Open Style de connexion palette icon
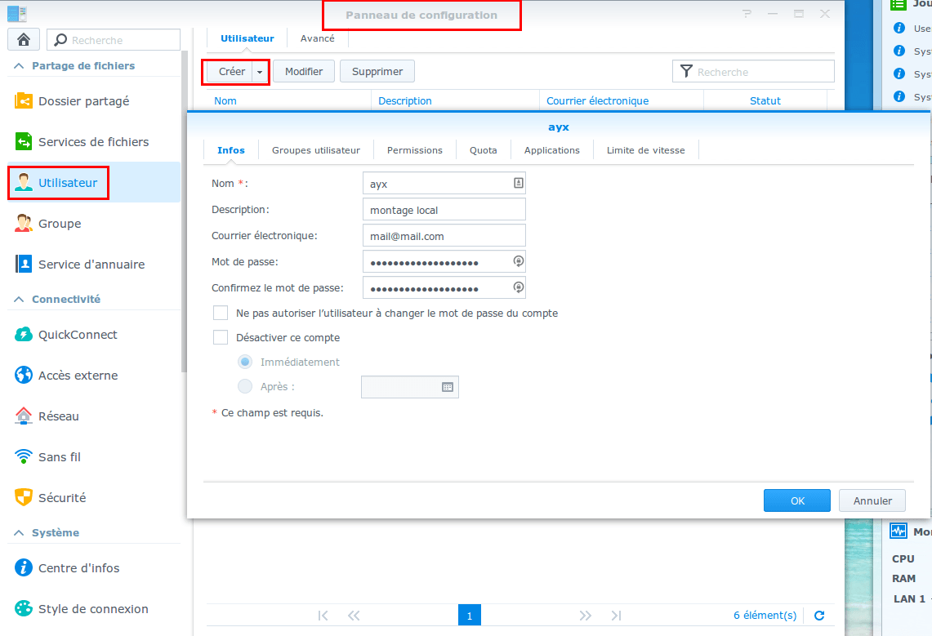The width and height of the screenshot is (932, 636). tap(23, 609)
